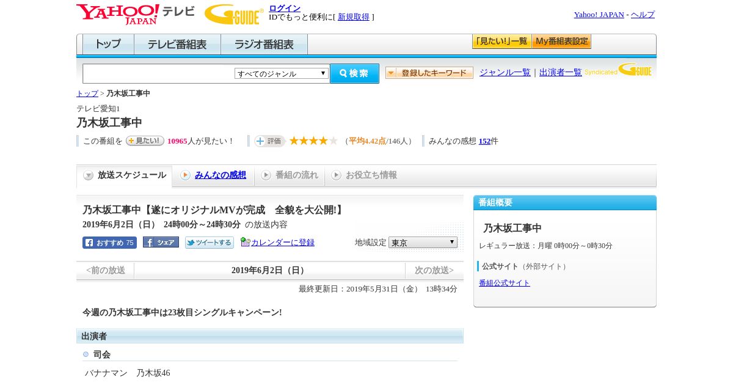Click the G-GUIDE logo in header

pyautogui.click(x=234, y=14)
